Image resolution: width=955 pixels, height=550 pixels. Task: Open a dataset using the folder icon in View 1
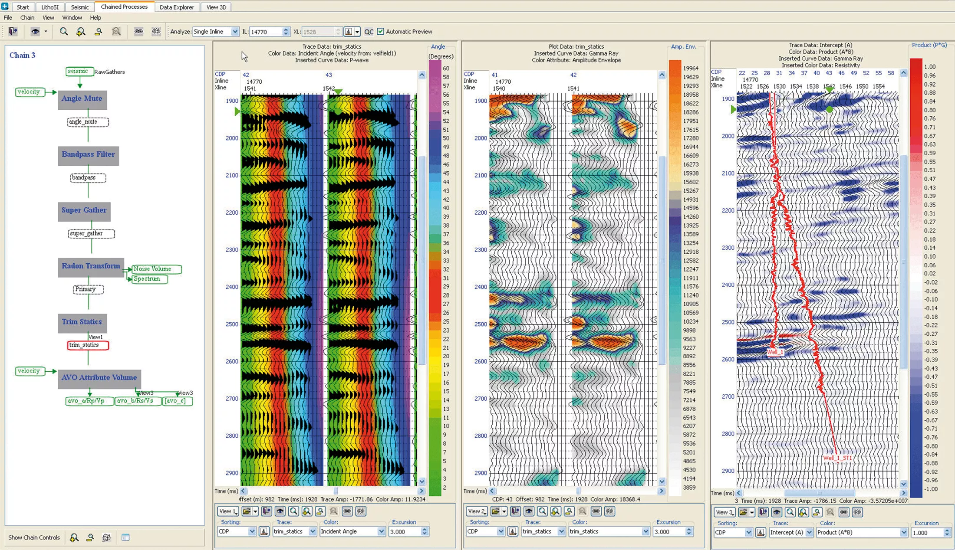click(x=247, y=511)
